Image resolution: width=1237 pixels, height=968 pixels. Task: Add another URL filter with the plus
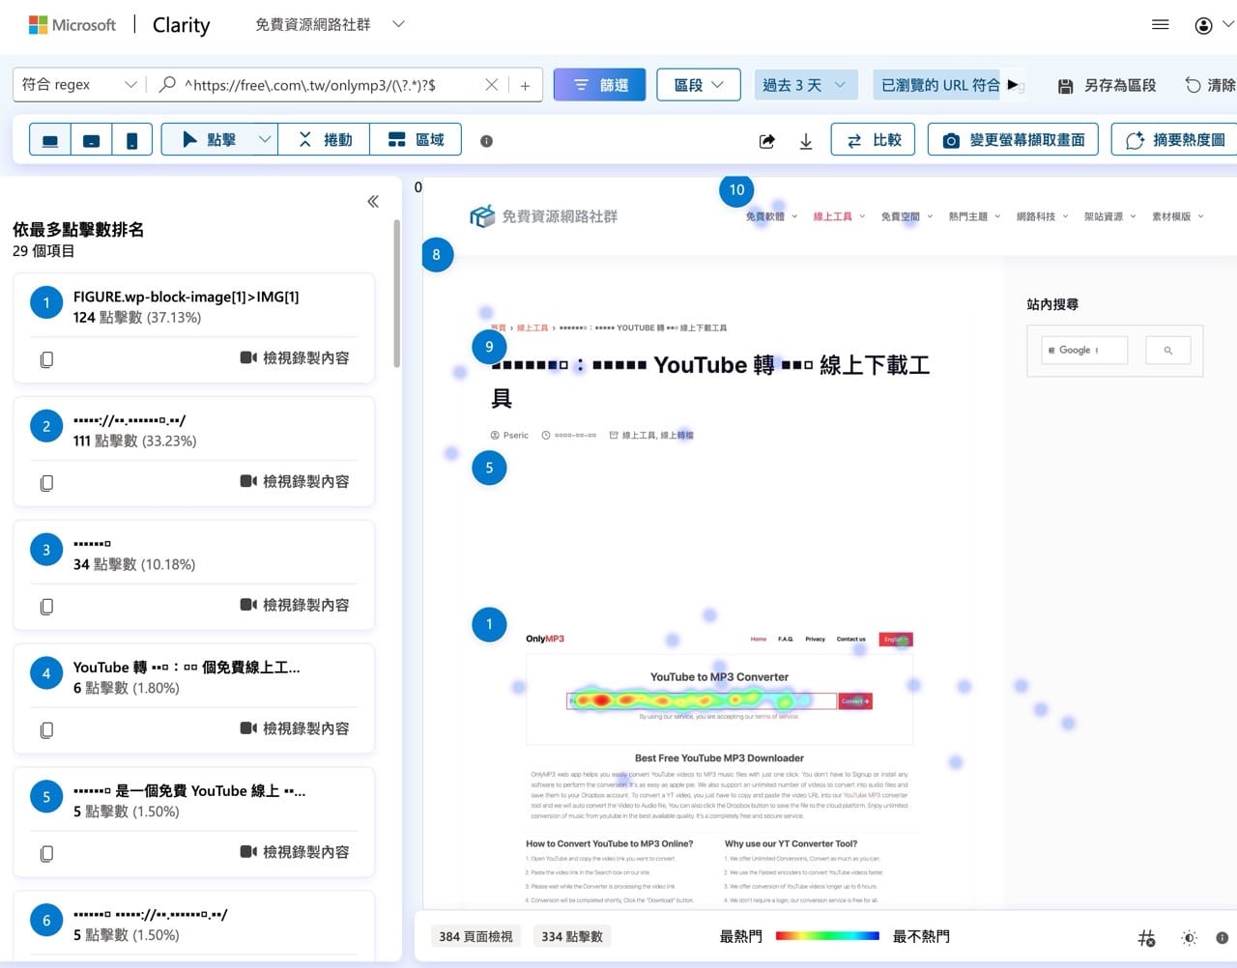[525, 85]
